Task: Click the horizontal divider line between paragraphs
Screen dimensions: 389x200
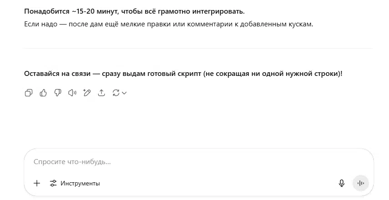Action: tap(198, 48)
